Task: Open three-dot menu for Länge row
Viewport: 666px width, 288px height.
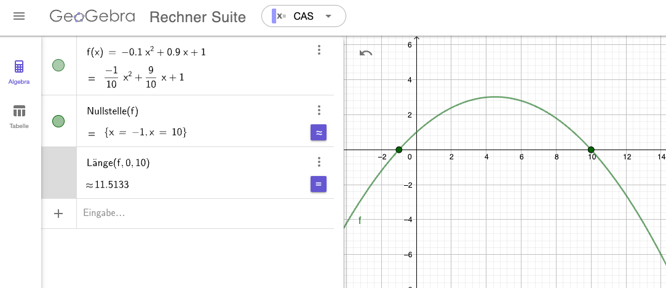Action: [x=319, y=162]
